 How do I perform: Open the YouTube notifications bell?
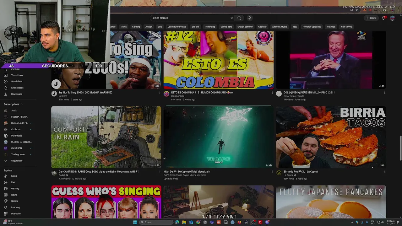click(x=383, y=18)
